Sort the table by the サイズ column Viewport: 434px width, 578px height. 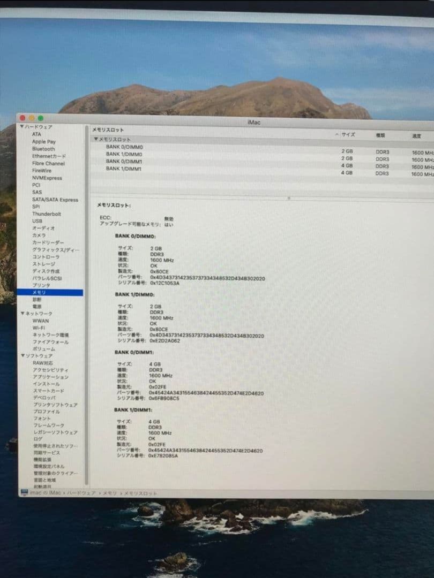tap(348, 135)
